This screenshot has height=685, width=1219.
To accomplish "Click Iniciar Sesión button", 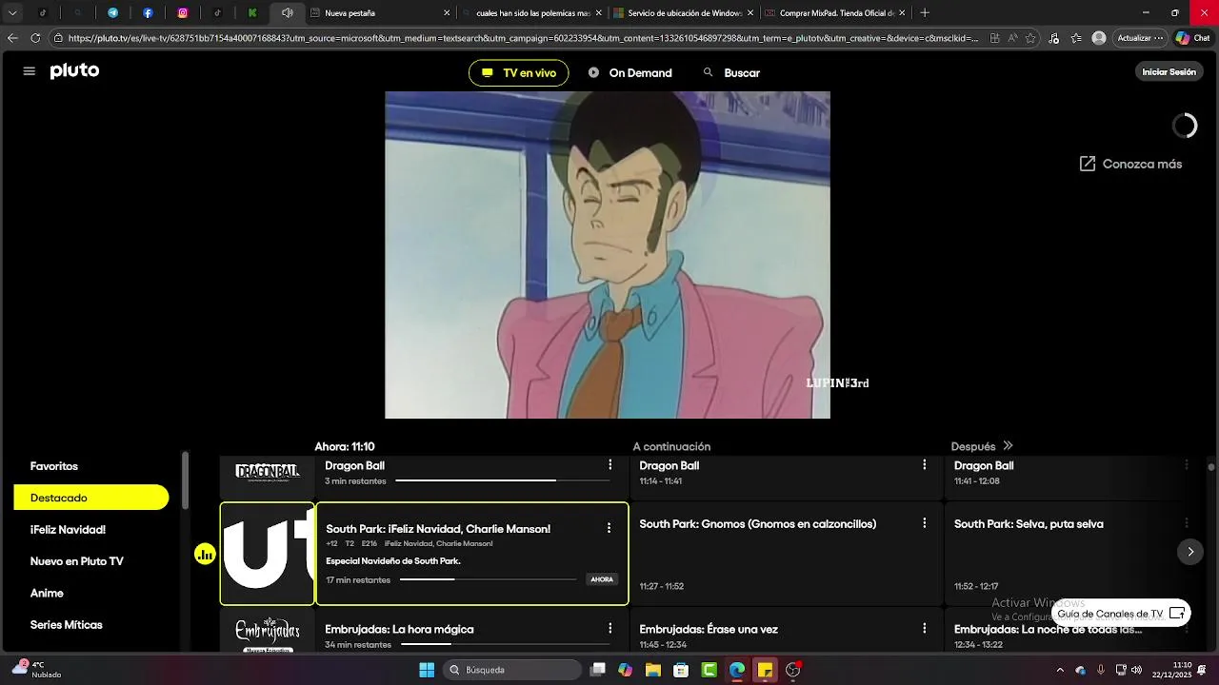I will click(1169, 72).
